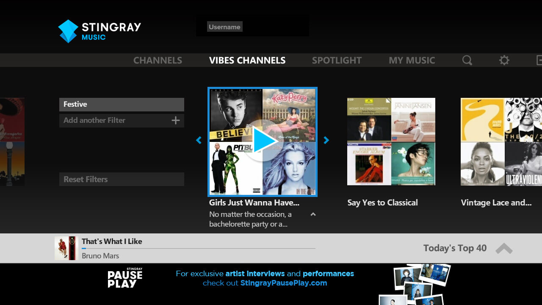This screenshot has height=305, width=542.
Task: Click the Today's Top 40 label
Action: point(455,248)
